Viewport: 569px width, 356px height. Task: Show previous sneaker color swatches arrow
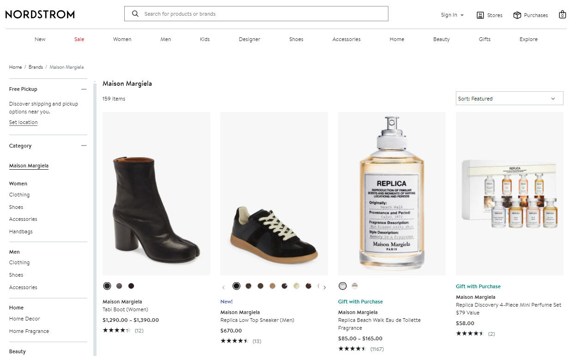coord(224,287)
